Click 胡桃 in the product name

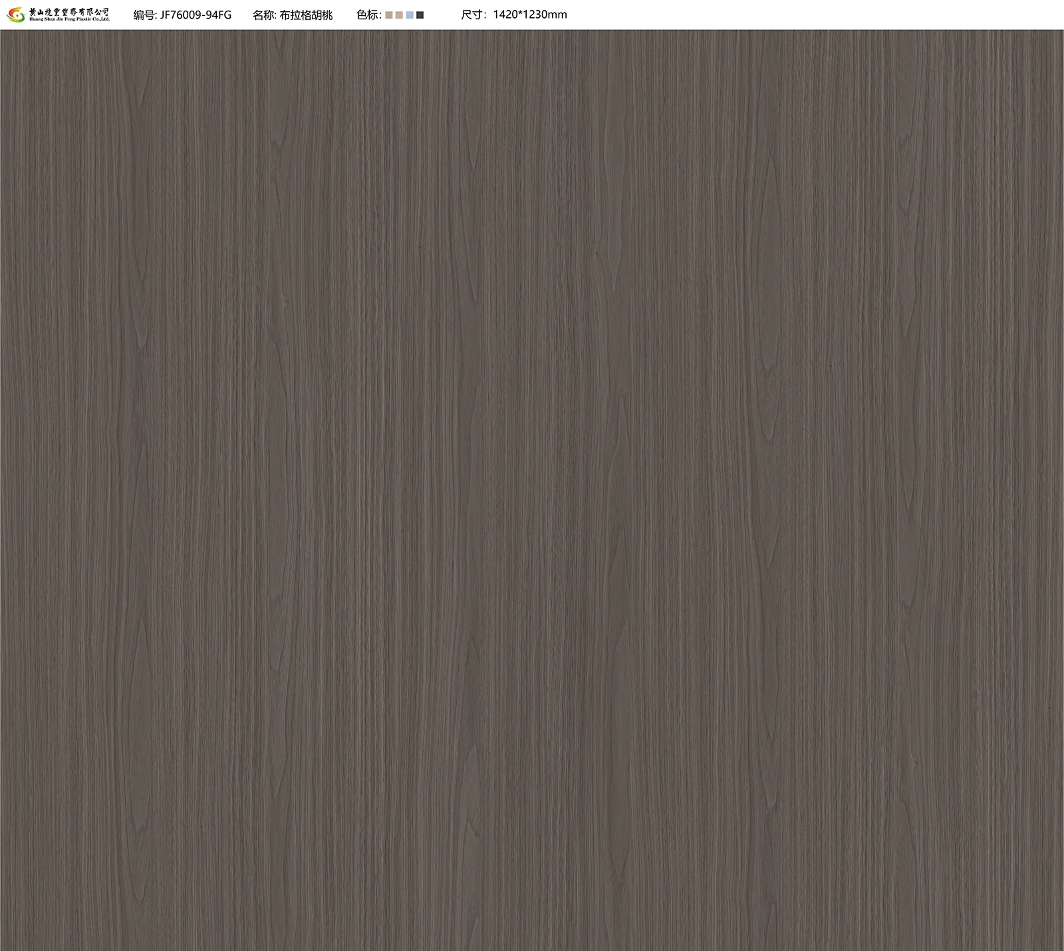click(322, 15)
